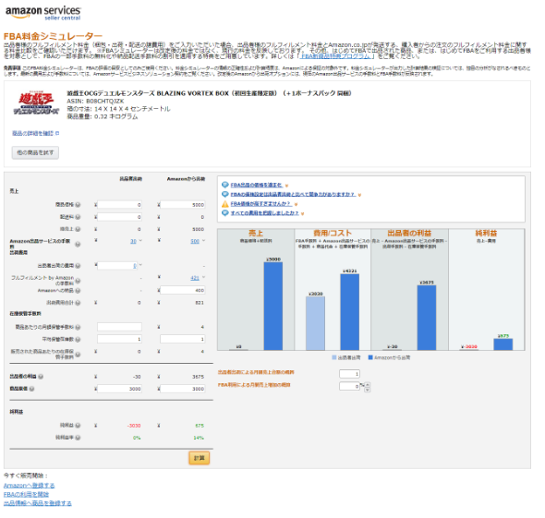Image resolution: width=545 pixels, height=518 pixels.
Task: Open the FBAの利用を開始 link
Action: pyautogui.click(x=26, y=494)
